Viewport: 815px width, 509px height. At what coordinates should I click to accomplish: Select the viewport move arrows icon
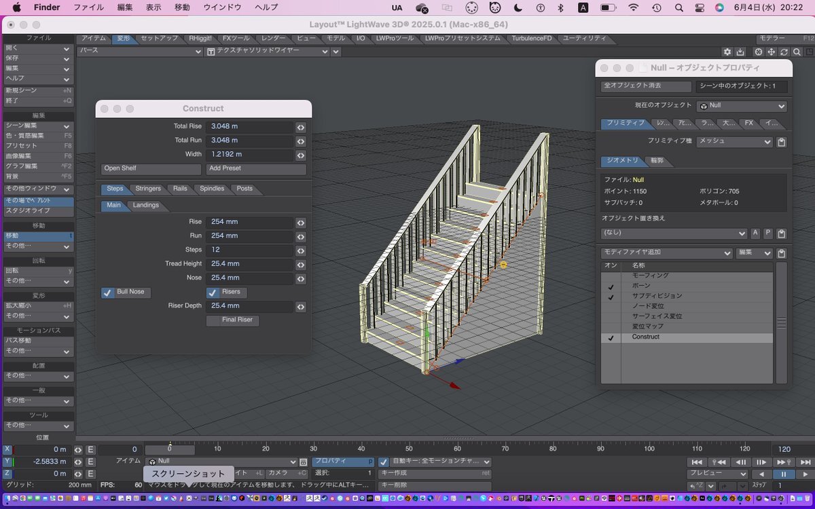click(x=772, y=52)
